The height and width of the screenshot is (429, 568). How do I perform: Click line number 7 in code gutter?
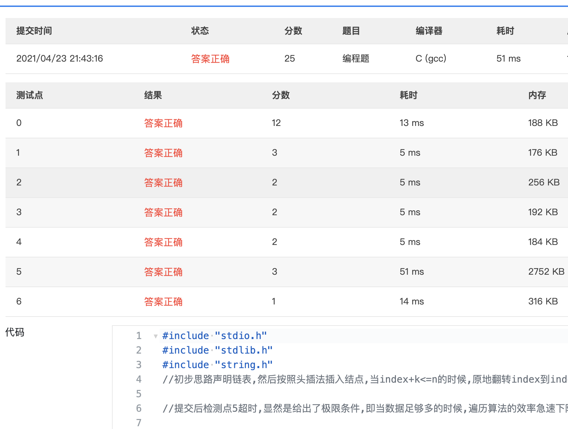[139, 423]
